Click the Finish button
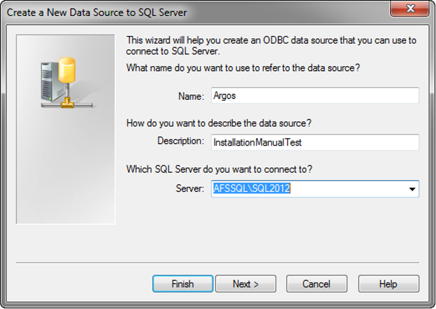The width and height of the screenshot is (436, 309). (x=182, y=284)
